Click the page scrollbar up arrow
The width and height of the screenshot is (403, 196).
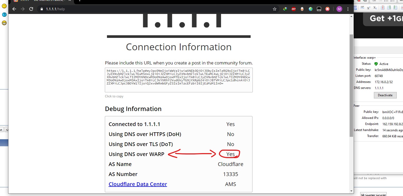pos(351,16)
